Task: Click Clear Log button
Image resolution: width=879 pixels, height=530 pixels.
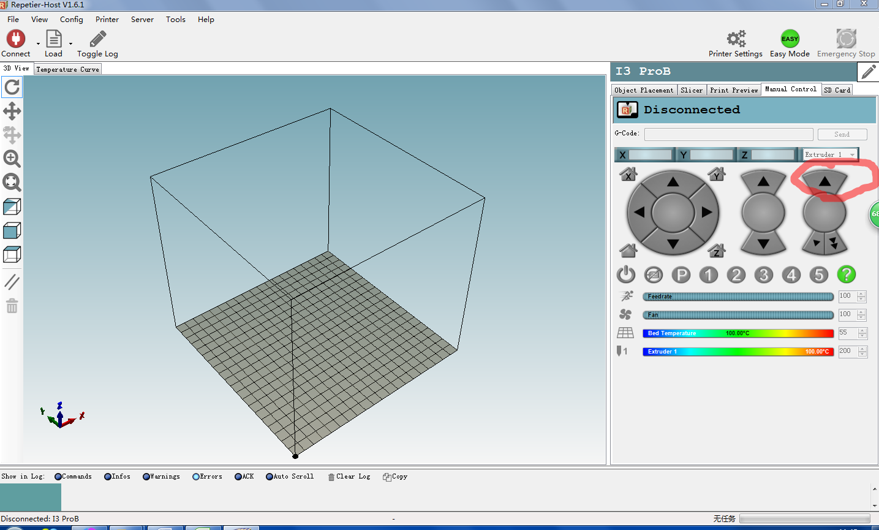Action: (349, 477)
